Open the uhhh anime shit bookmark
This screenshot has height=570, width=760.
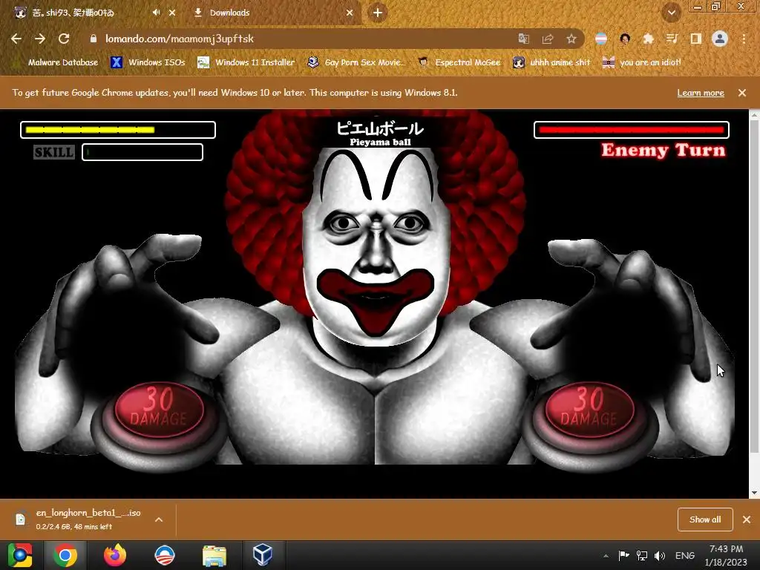(x=552, y=62)
